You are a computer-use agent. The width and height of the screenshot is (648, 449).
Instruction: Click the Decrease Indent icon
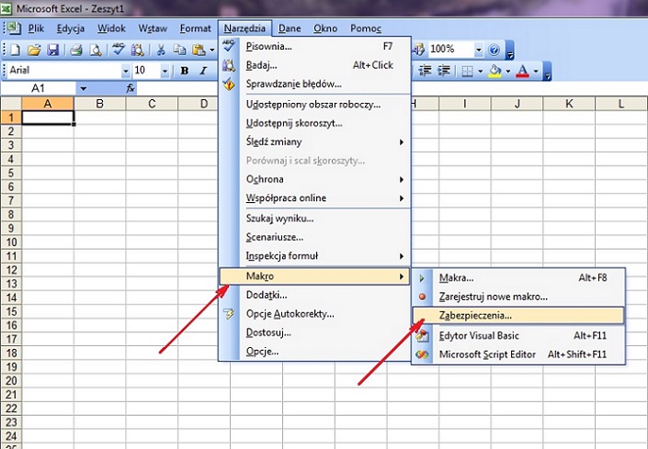tap(425, 71)
